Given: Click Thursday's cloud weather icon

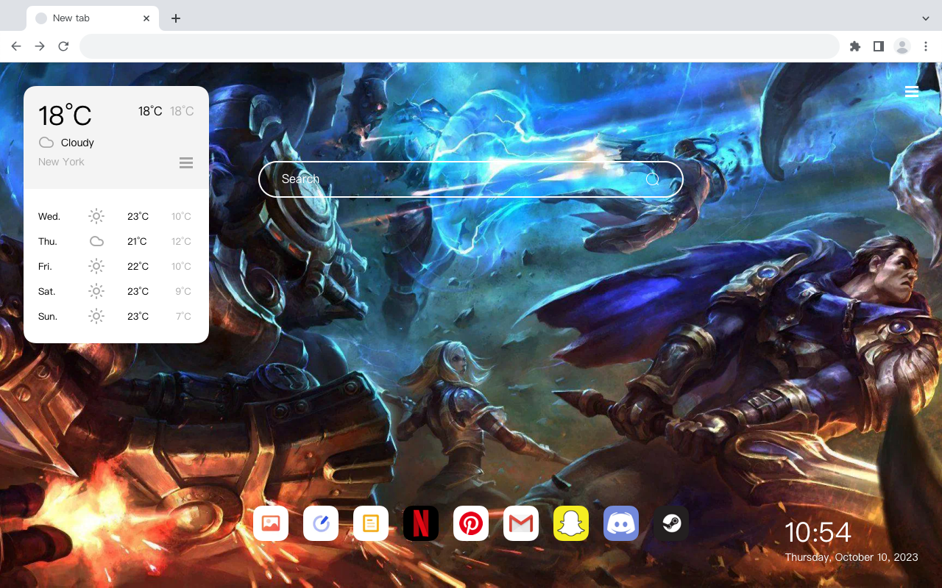Looking at the screenshot, I should 96,241.
